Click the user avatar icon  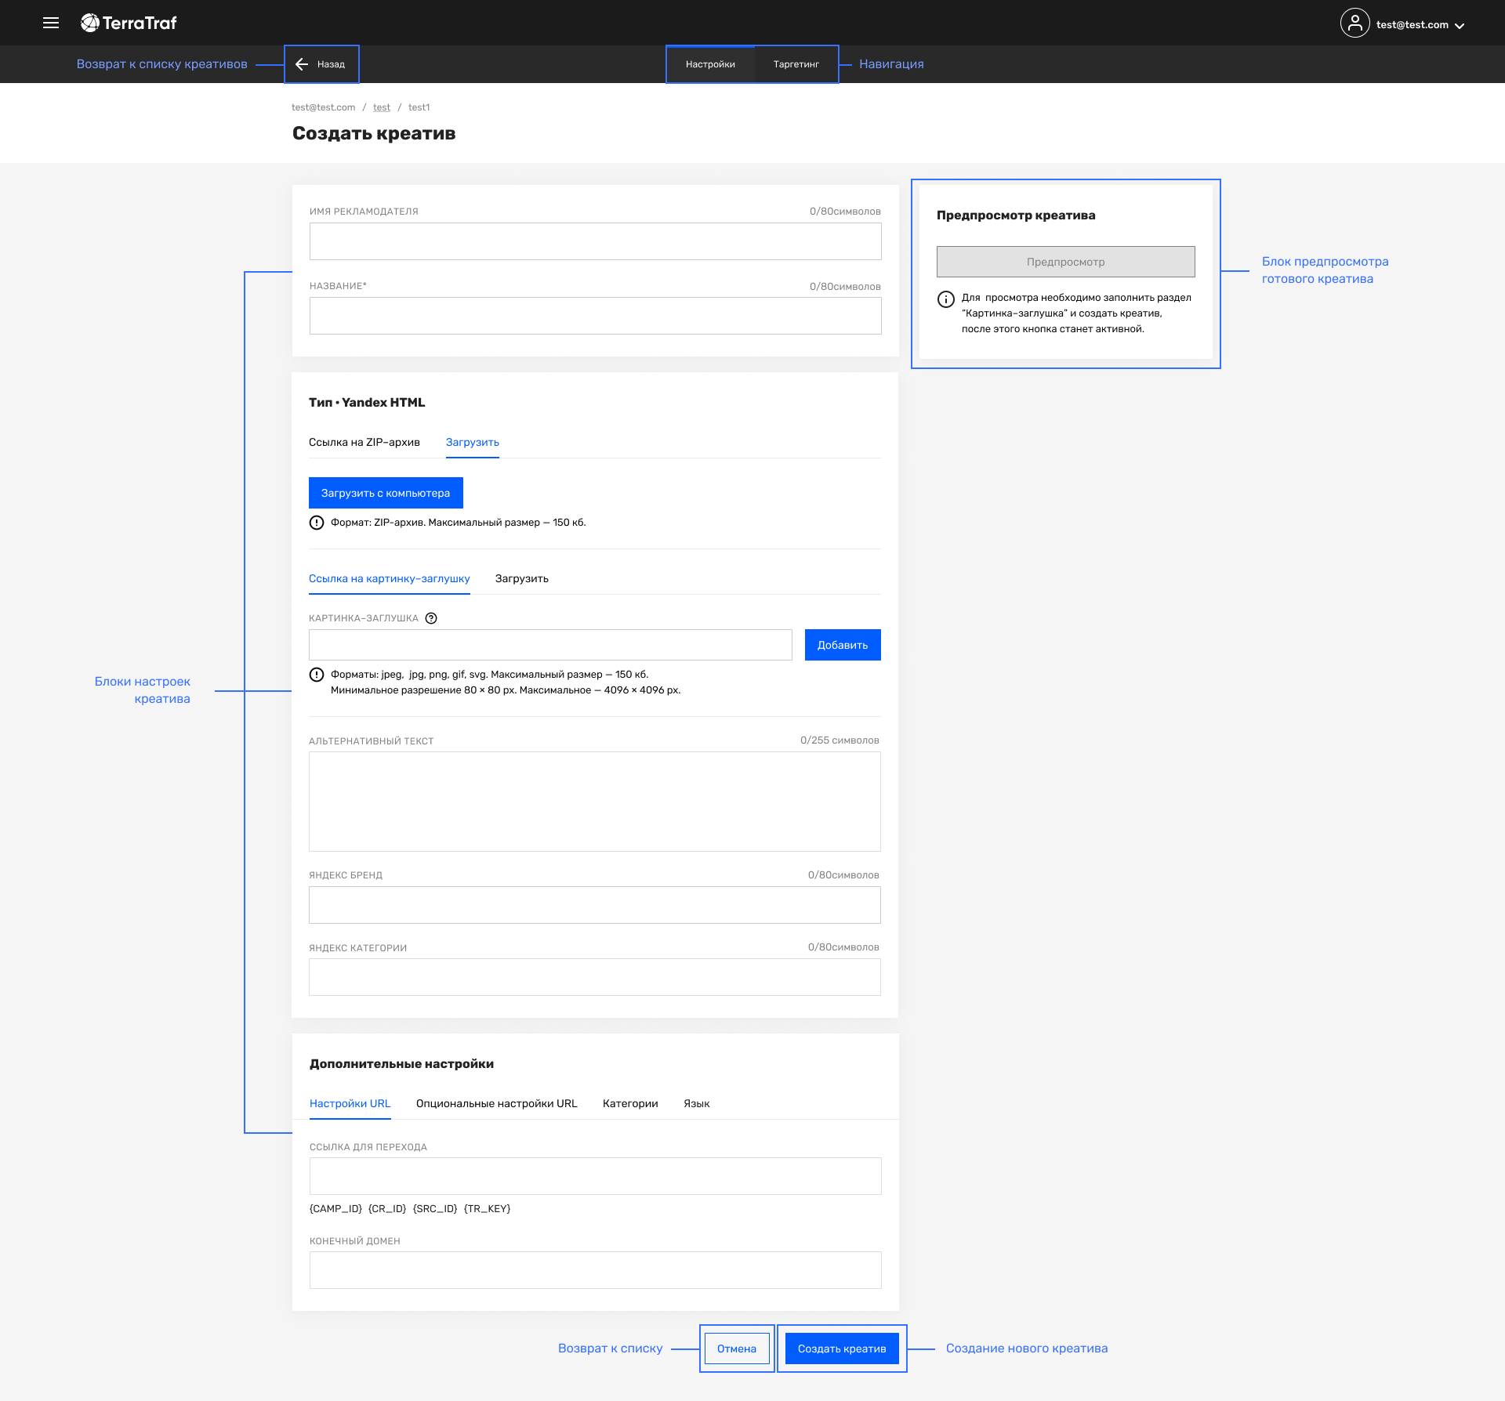[x=1354, y=24]
